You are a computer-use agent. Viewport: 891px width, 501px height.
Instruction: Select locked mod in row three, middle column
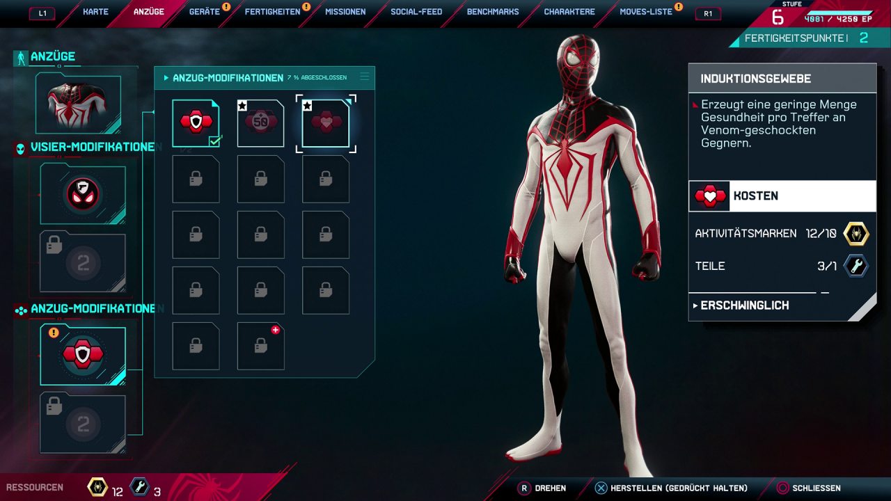(260, 234)
